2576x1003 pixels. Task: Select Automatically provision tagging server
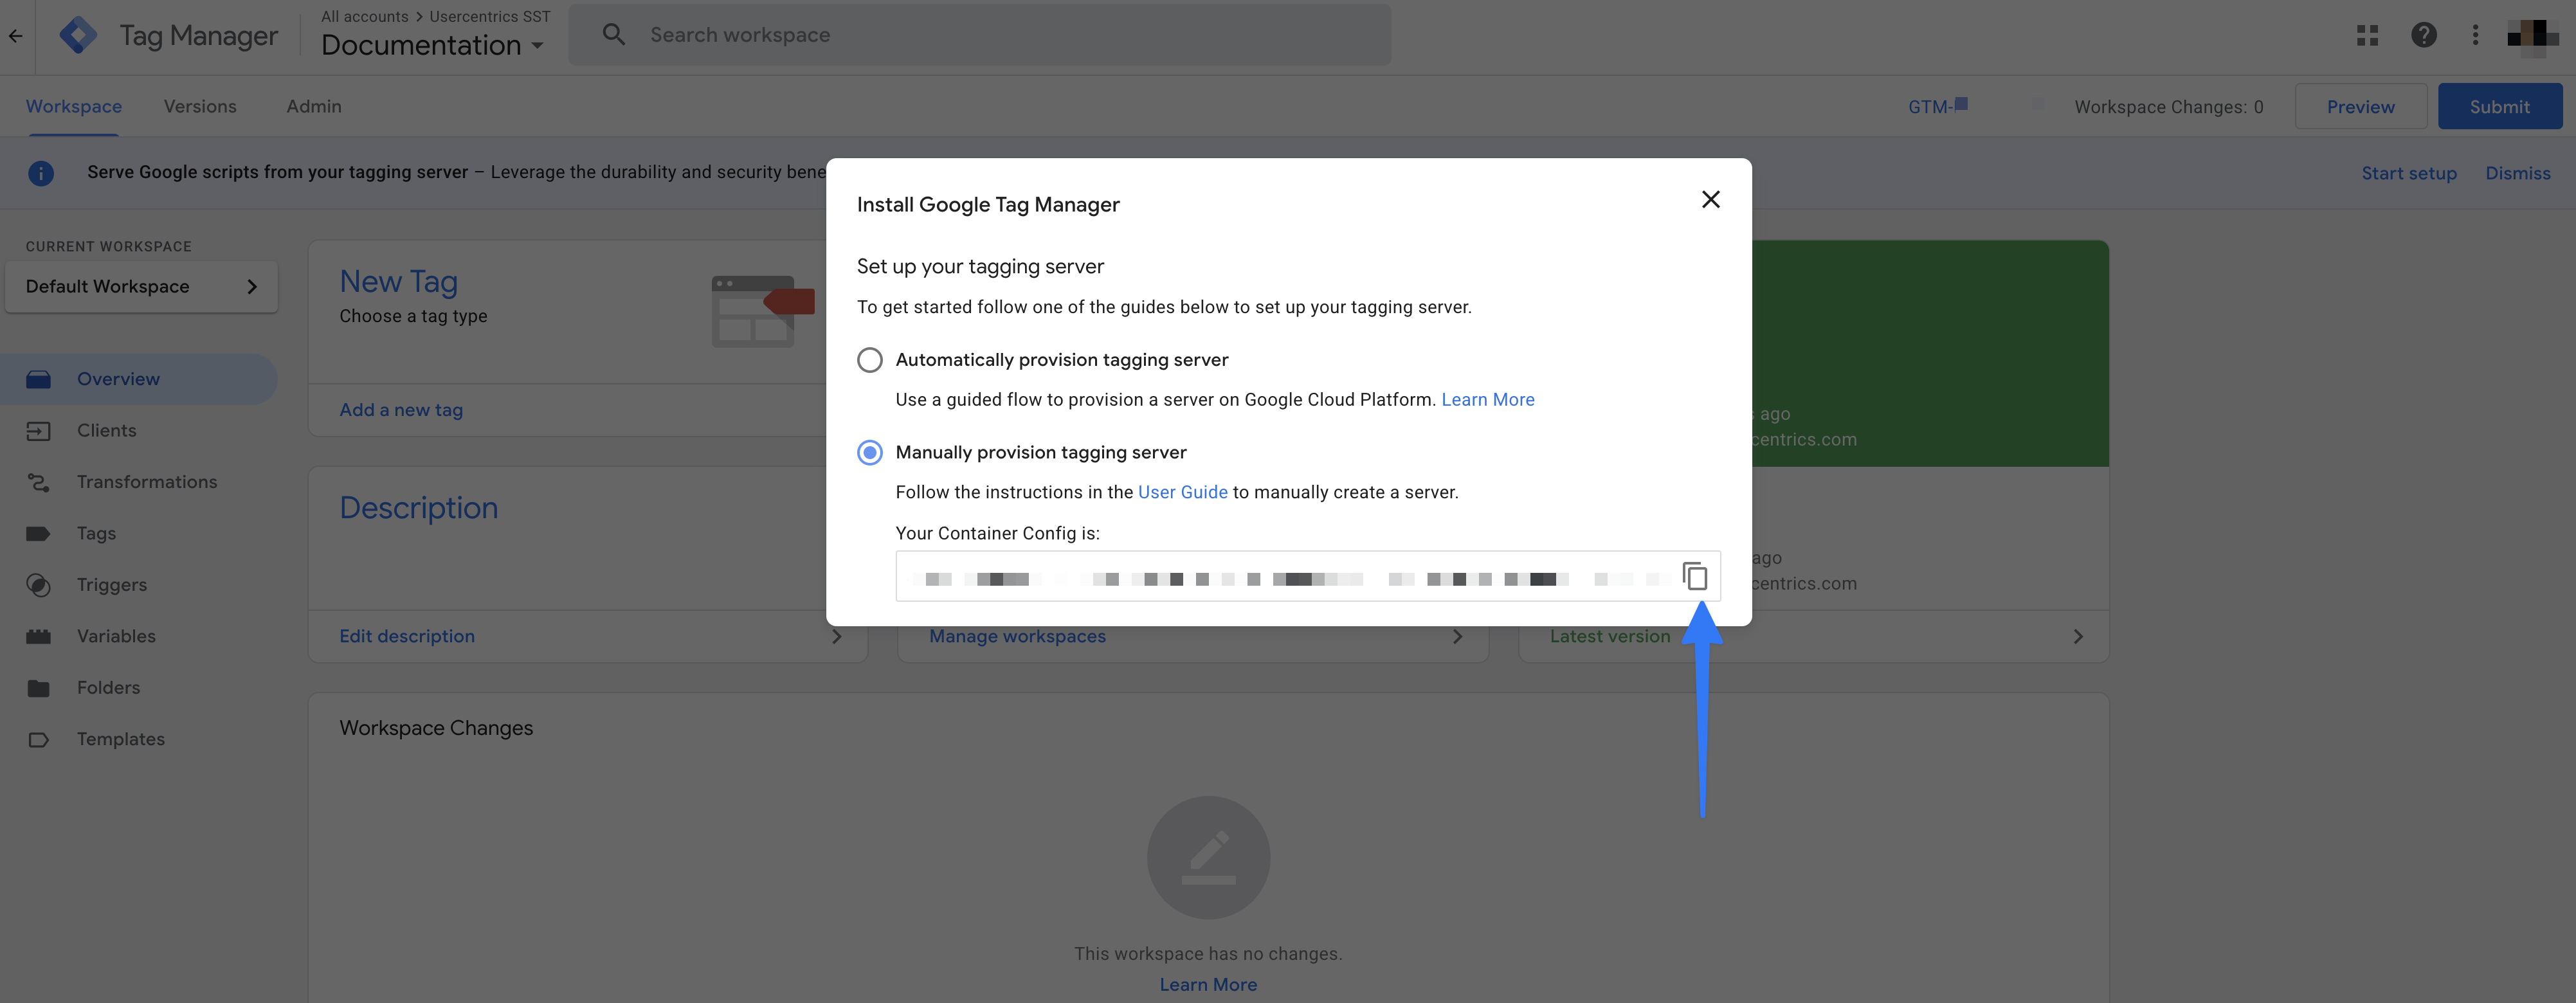870,360
